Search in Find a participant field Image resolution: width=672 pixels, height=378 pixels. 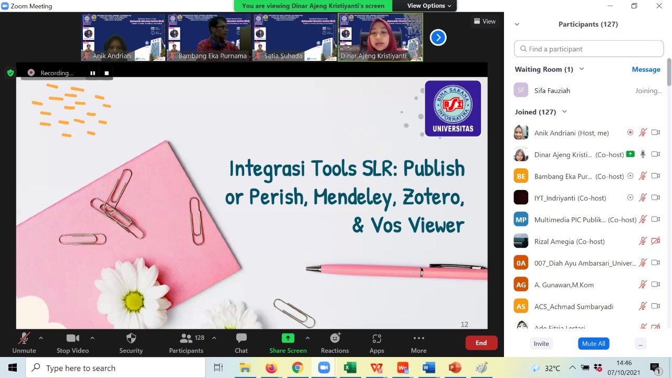[x=589, y=49]
